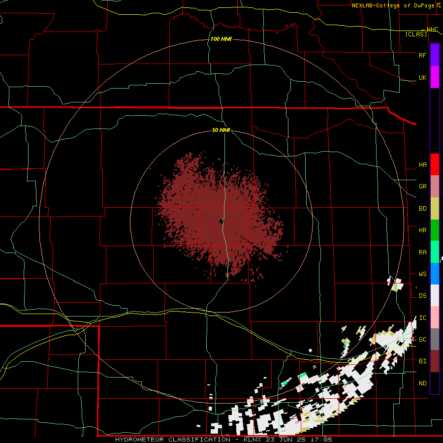Click the "HR" legend label
Screen dimensions: 443x443
click(x=422, y=230)
